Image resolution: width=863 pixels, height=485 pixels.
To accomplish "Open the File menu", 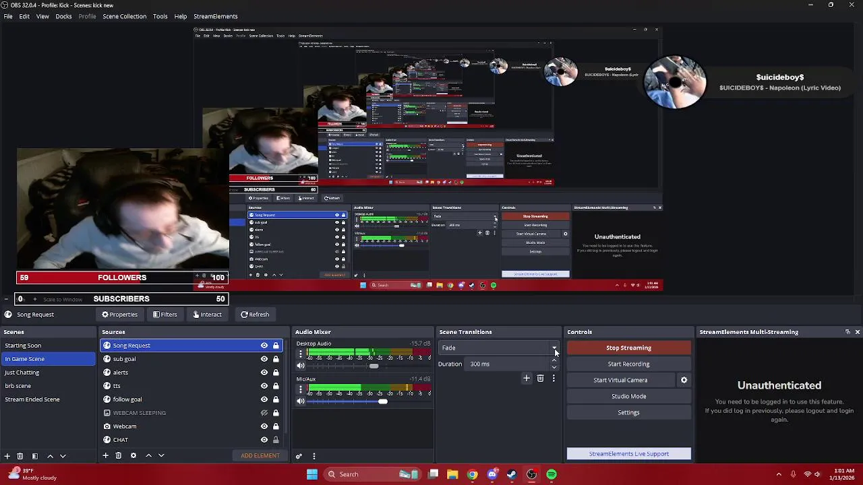I will [x=8, y=16].
